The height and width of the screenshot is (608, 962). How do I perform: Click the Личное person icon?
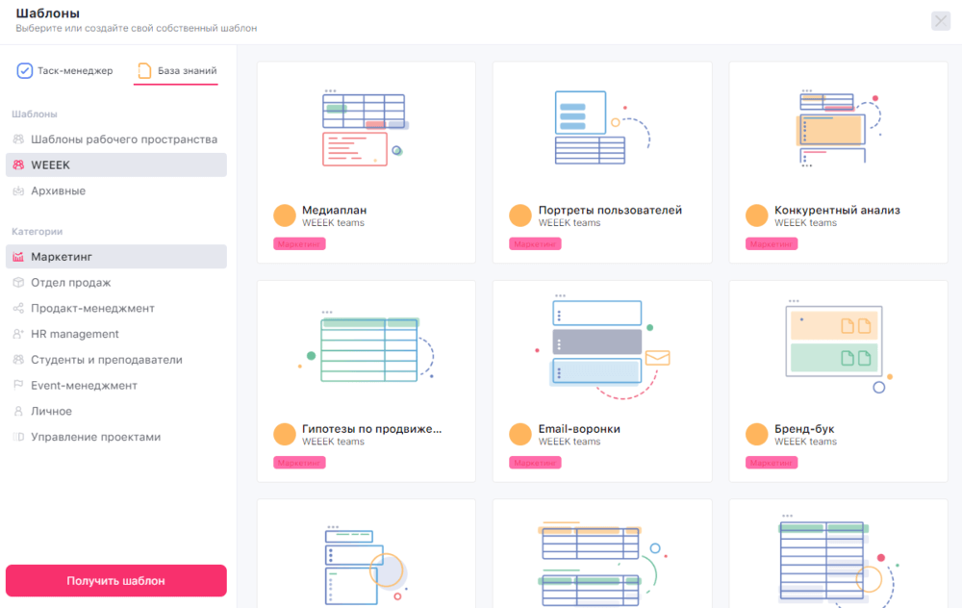coord(18,411)
